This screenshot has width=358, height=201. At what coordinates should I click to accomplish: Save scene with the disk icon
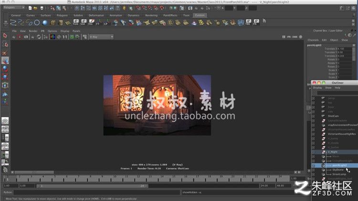42,8
